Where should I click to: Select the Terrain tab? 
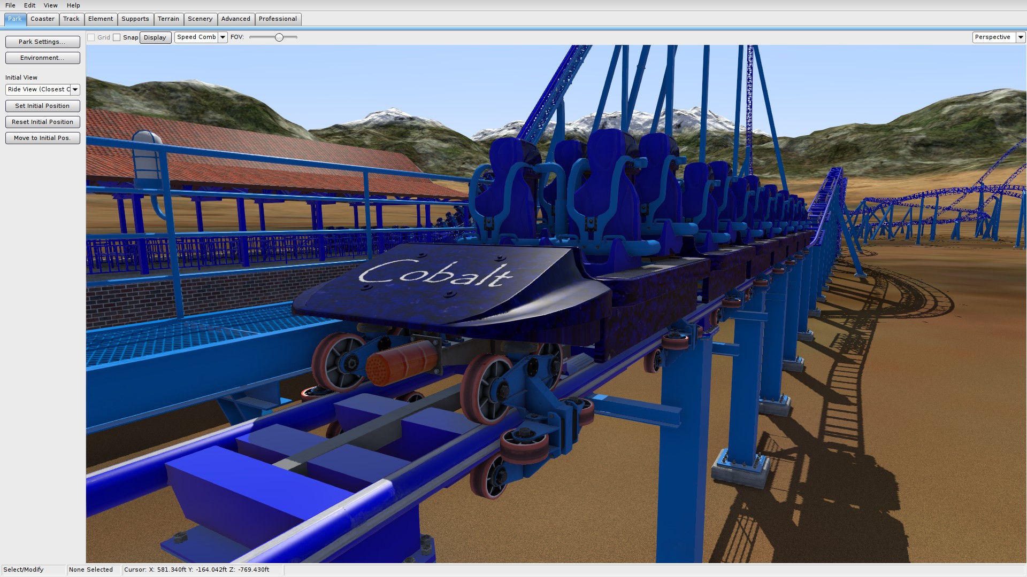[x=168, y=19]
